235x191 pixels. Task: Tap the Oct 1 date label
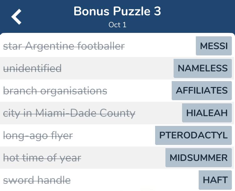tap(117, 25)
